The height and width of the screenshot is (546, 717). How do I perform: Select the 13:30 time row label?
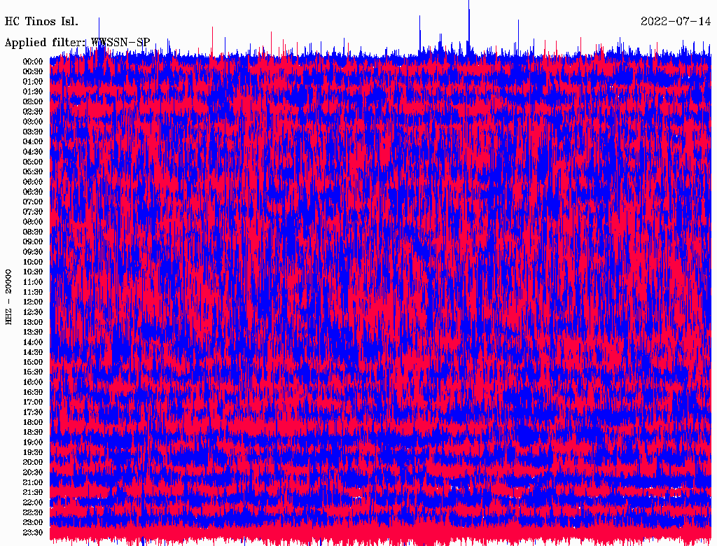tap(33, 332)
